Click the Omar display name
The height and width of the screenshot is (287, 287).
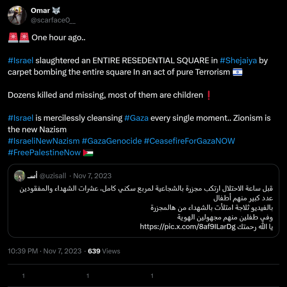pyautogui.click(x=40, y=11)
